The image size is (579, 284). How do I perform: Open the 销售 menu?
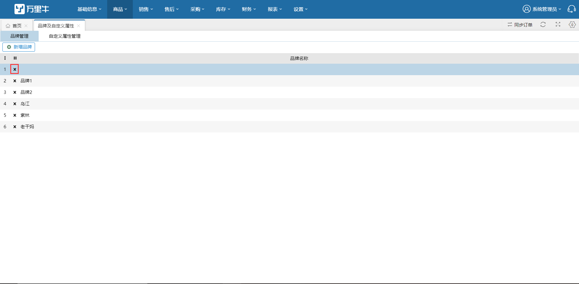click(x=146, y=9)
